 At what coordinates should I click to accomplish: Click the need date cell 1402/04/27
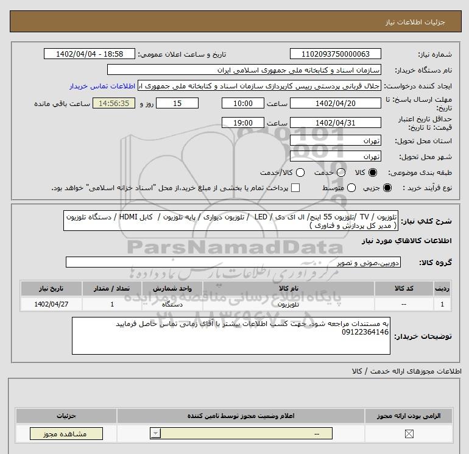(51, 304)
